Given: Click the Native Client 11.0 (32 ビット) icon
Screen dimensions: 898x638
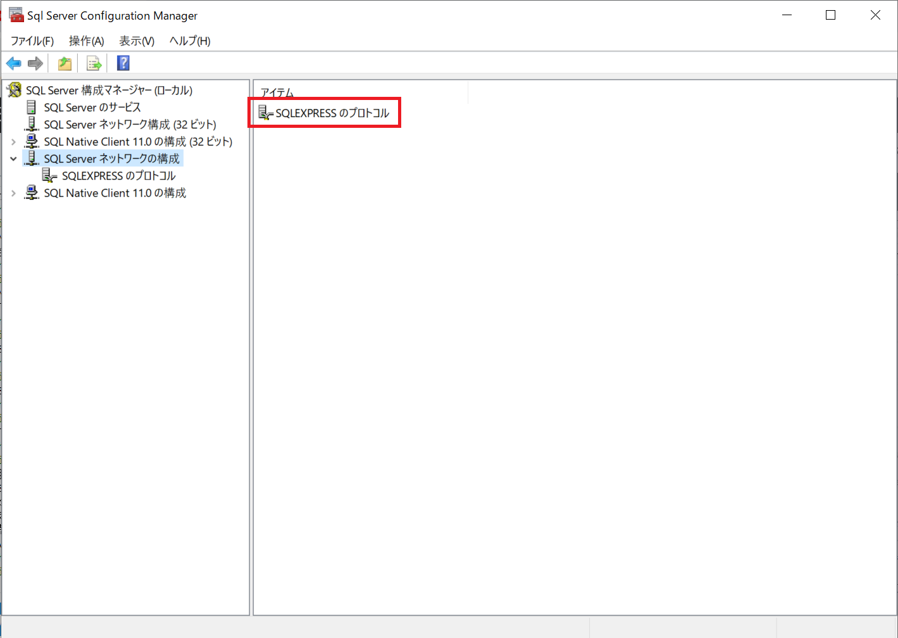Looking at the screenshot, I should [x=31, y=142].
